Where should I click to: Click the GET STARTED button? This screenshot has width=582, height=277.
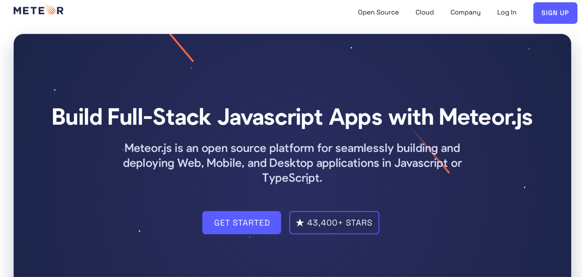coord(242,223)
